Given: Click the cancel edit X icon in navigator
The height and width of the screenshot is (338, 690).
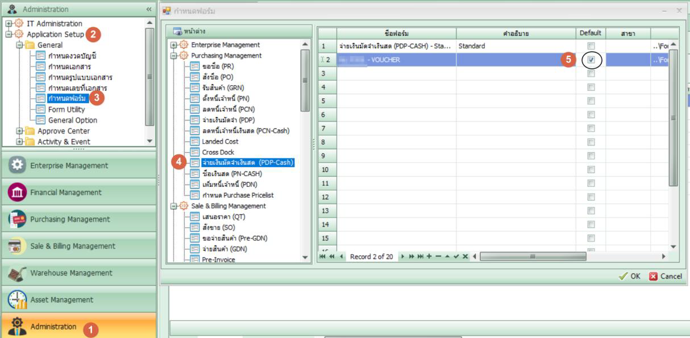Looking at the screenshot, I should 464,257.
